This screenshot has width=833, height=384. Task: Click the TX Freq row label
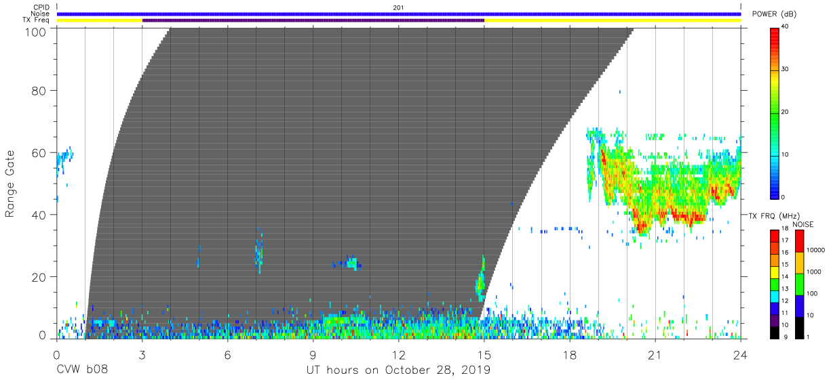tap(37, 20)
